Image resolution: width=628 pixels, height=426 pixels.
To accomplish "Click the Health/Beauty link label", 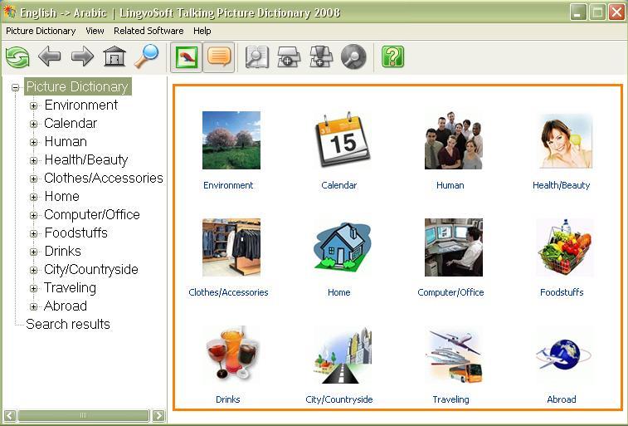I will 561,185.
